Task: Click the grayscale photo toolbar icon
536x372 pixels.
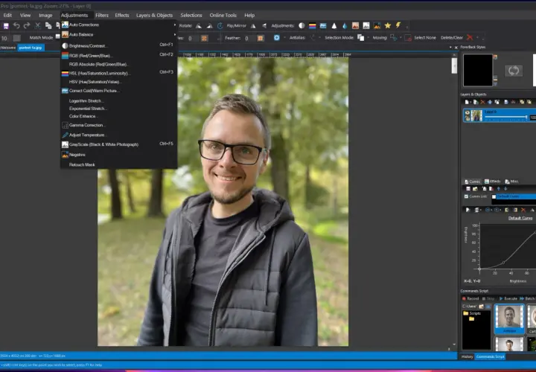Action: (x=366, y=25)
